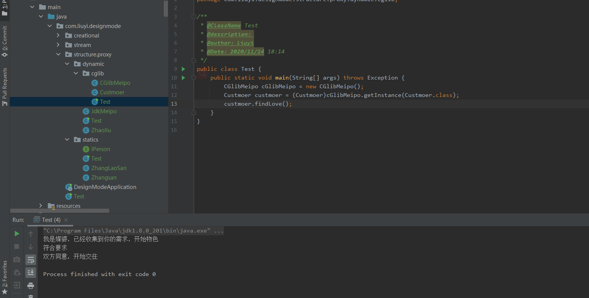Rerun Test with the green play icon
Screen dimensions: 589x298
pos(17,234)
